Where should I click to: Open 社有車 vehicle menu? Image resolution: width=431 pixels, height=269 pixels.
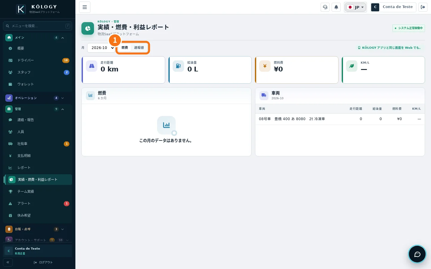(38, 144)
